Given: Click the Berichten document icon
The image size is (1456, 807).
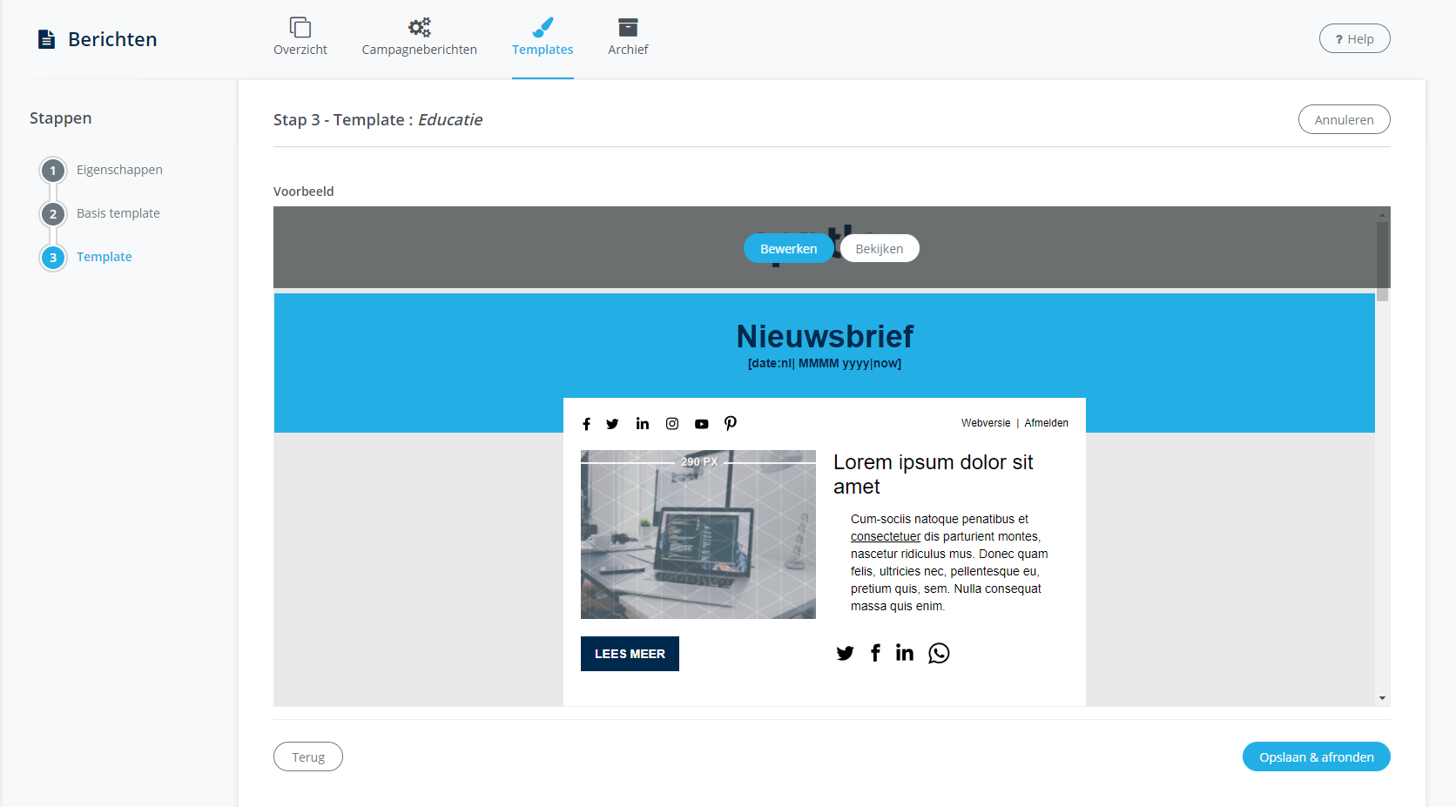Looking at the screenshot, I should tap(47, 39).
